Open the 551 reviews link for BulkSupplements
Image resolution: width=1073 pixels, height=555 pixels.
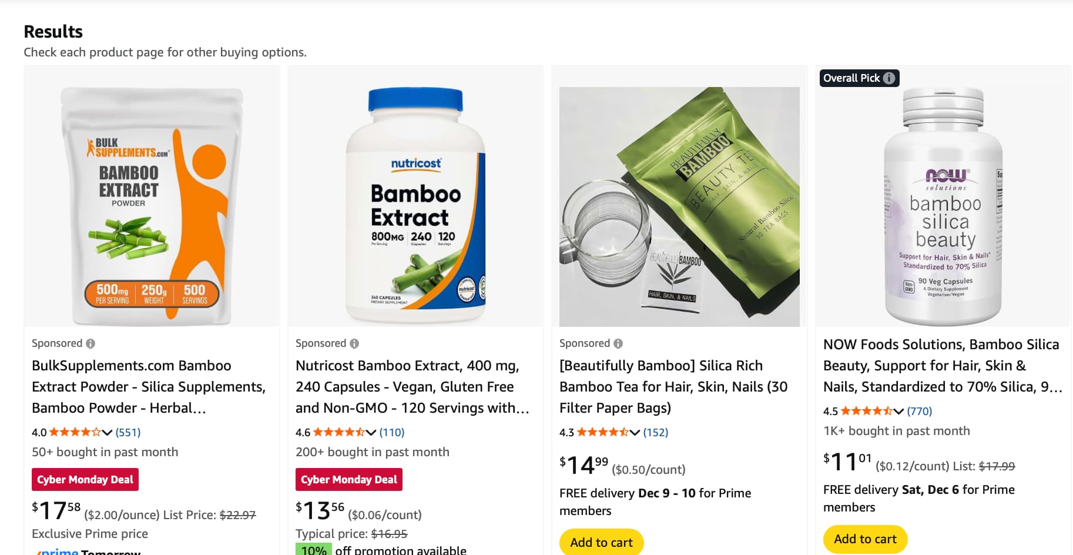point(128,432)
